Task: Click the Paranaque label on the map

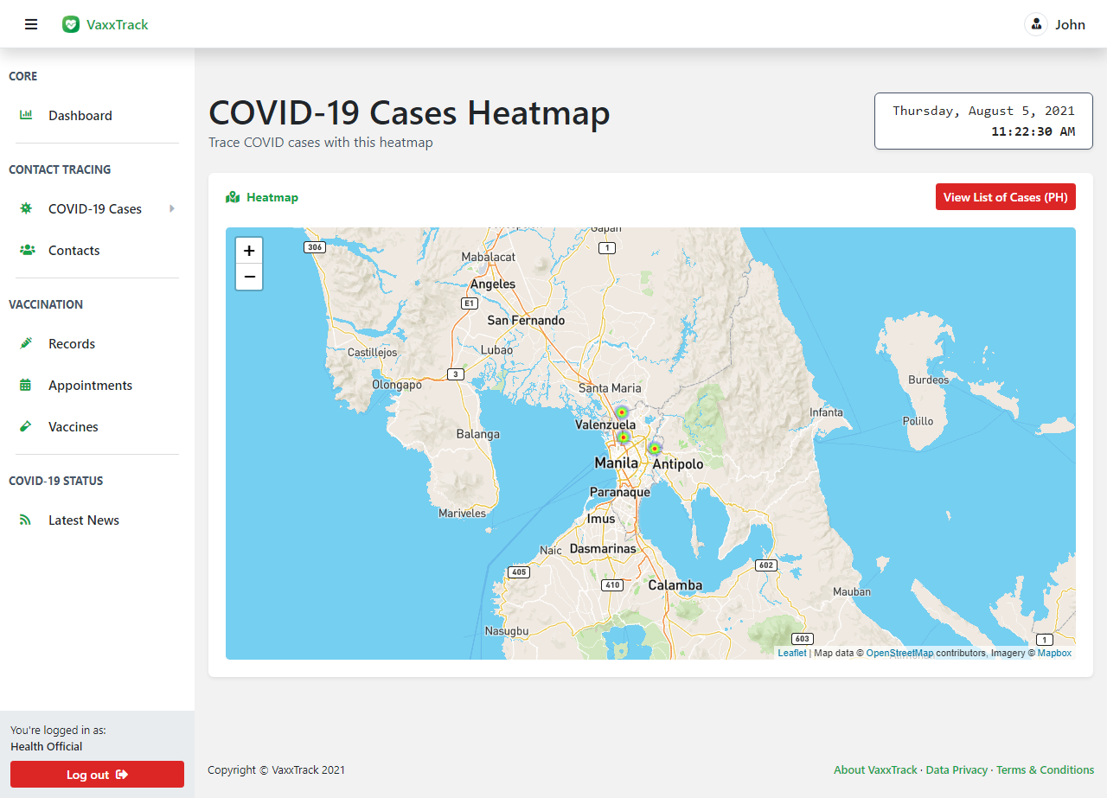Action: point(620,492)
